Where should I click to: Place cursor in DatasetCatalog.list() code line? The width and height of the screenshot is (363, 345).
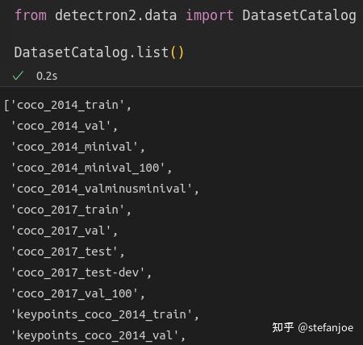99,52
